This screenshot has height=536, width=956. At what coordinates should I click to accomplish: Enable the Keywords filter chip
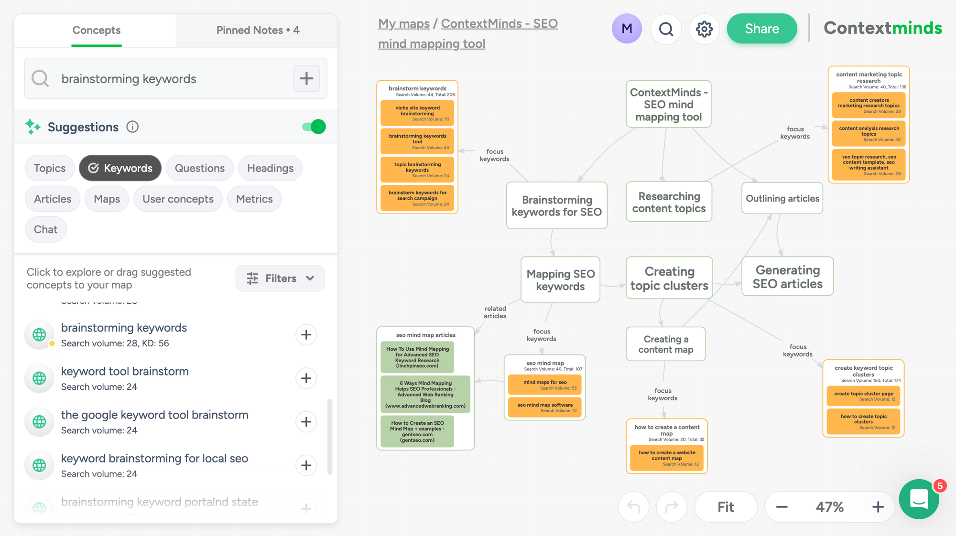coord(120,168)
